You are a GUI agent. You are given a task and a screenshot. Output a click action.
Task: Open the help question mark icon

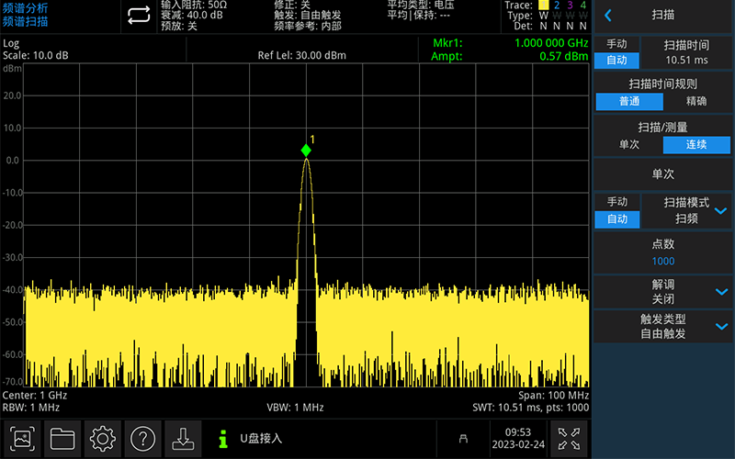[144, 438]
